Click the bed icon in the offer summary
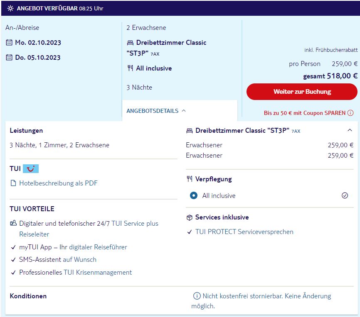Screen dimensions: 360x317 coord(130,43)
